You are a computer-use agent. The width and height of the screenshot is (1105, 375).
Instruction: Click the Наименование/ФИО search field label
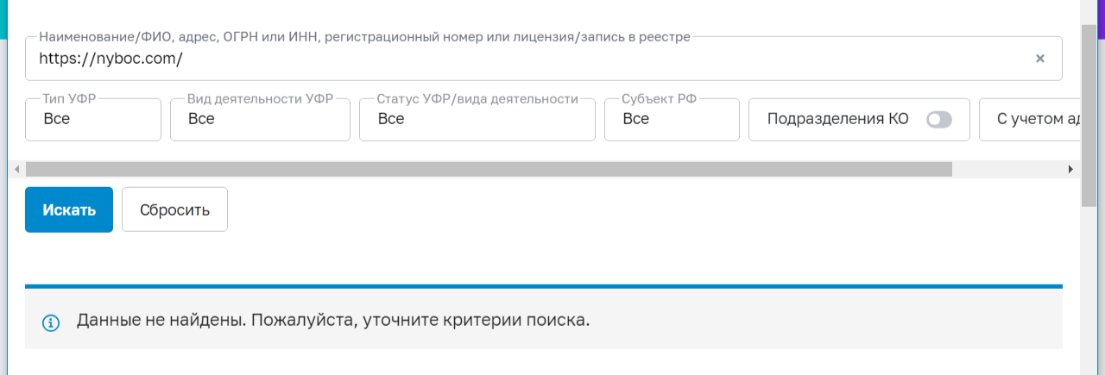pyautogui.click(x=364, y=38)
